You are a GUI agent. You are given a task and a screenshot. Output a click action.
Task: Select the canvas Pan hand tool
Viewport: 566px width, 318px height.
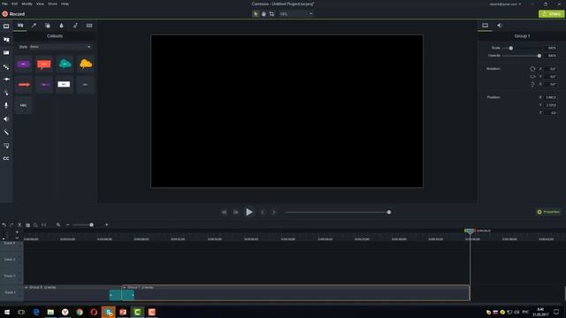click(264, 14)
